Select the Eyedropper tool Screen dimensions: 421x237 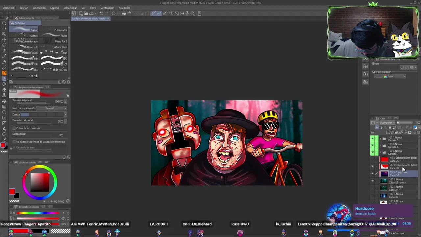(4, 56)
